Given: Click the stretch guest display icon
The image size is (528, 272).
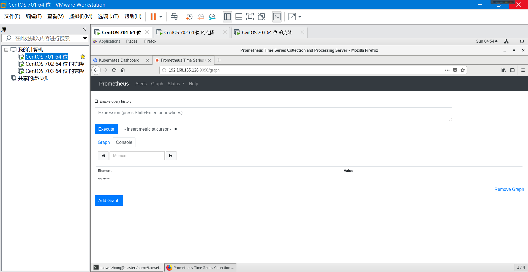Looking at the screenshot, I should pyautogui.click(x=292, y=17).
